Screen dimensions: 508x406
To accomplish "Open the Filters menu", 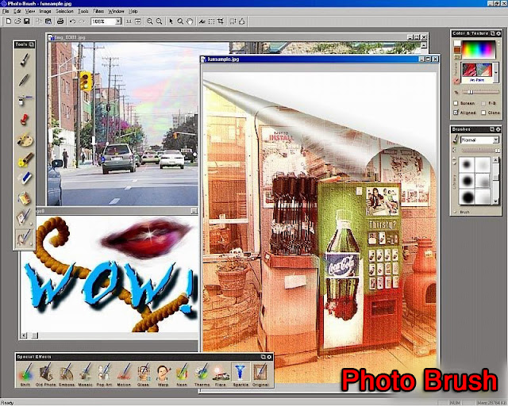I will 98,11.
